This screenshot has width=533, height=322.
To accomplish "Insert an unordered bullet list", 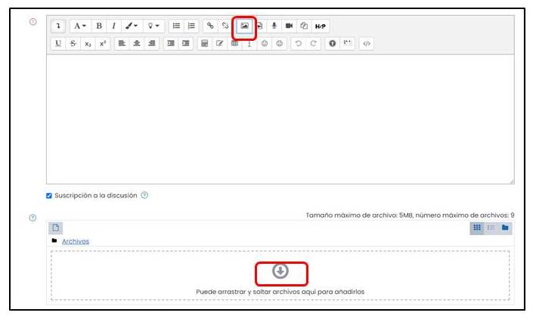I will [x=175, y=26].
